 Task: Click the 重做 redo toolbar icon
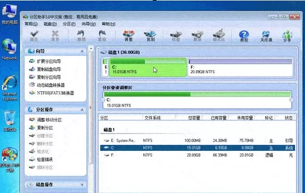[102, 36]
